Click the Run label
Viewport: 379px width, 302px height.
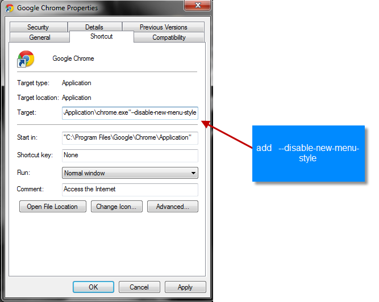click(x=23, y=173)
